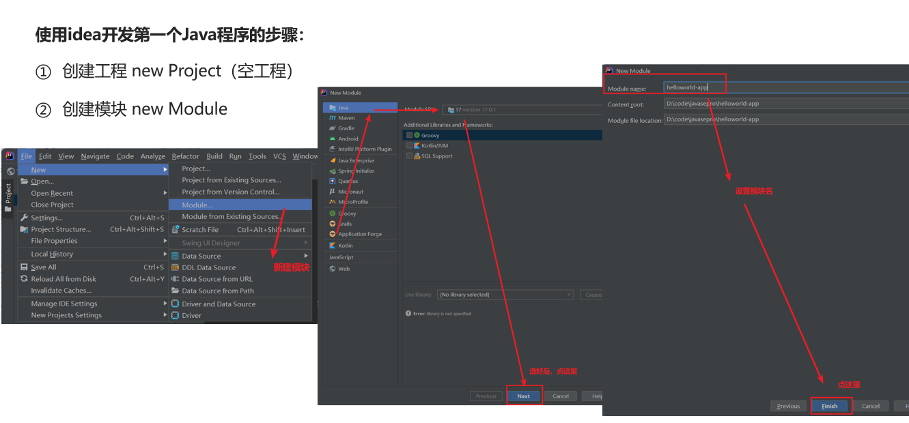Open the Edit menu
Screen dimensions: 909x423
pyautogui.click(x=45, y=156)
